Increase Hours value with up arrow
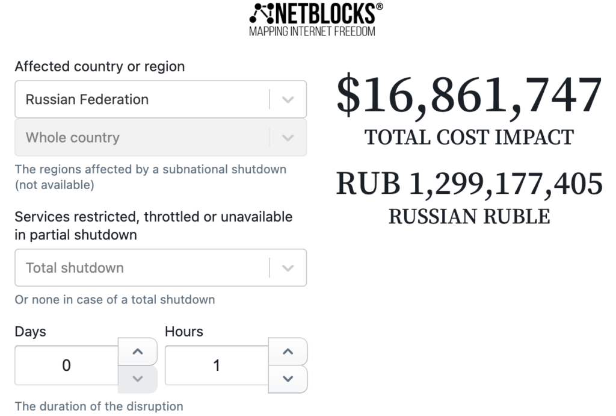616x416 pixels. (x=288, y=352)
